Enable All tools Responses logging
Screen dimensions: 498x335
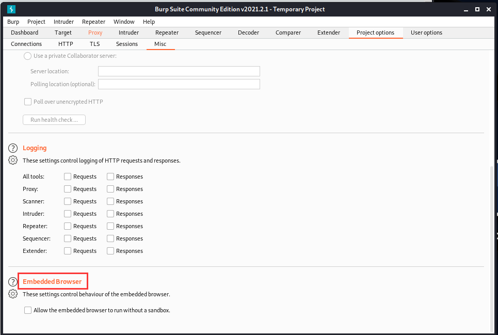click(110, 177)
